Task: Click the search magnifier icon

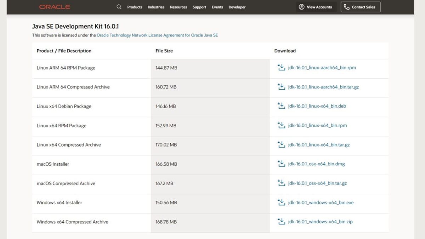Action: 119,7
